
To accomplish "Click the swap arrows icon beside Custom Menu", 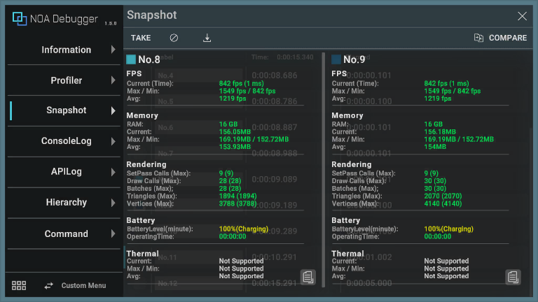I will pos(49,285).
